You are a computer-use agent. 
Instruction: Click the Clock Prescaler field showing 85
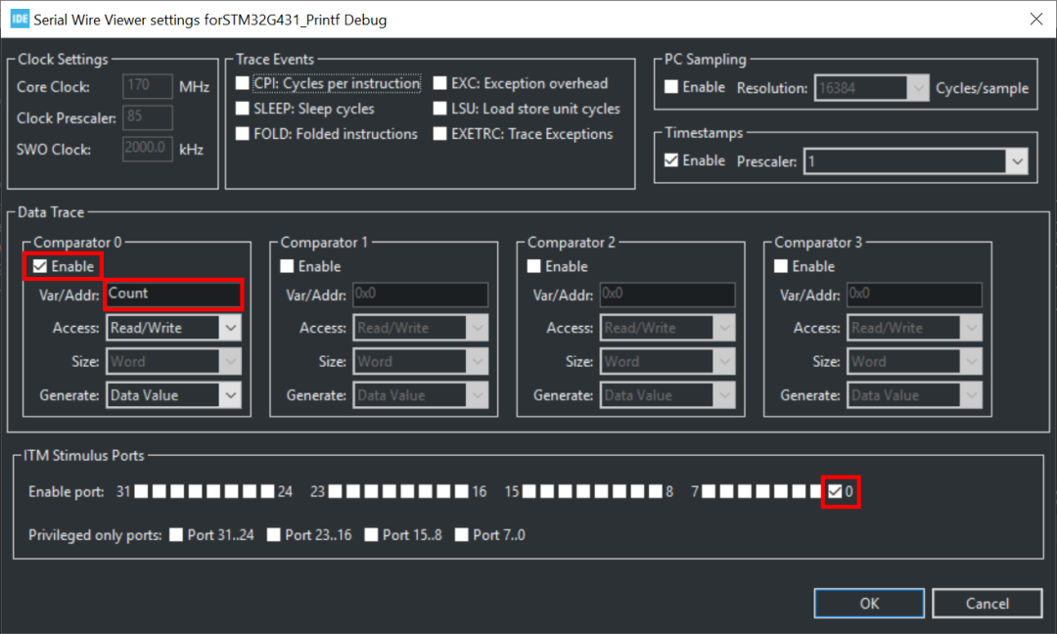point(148,117)
